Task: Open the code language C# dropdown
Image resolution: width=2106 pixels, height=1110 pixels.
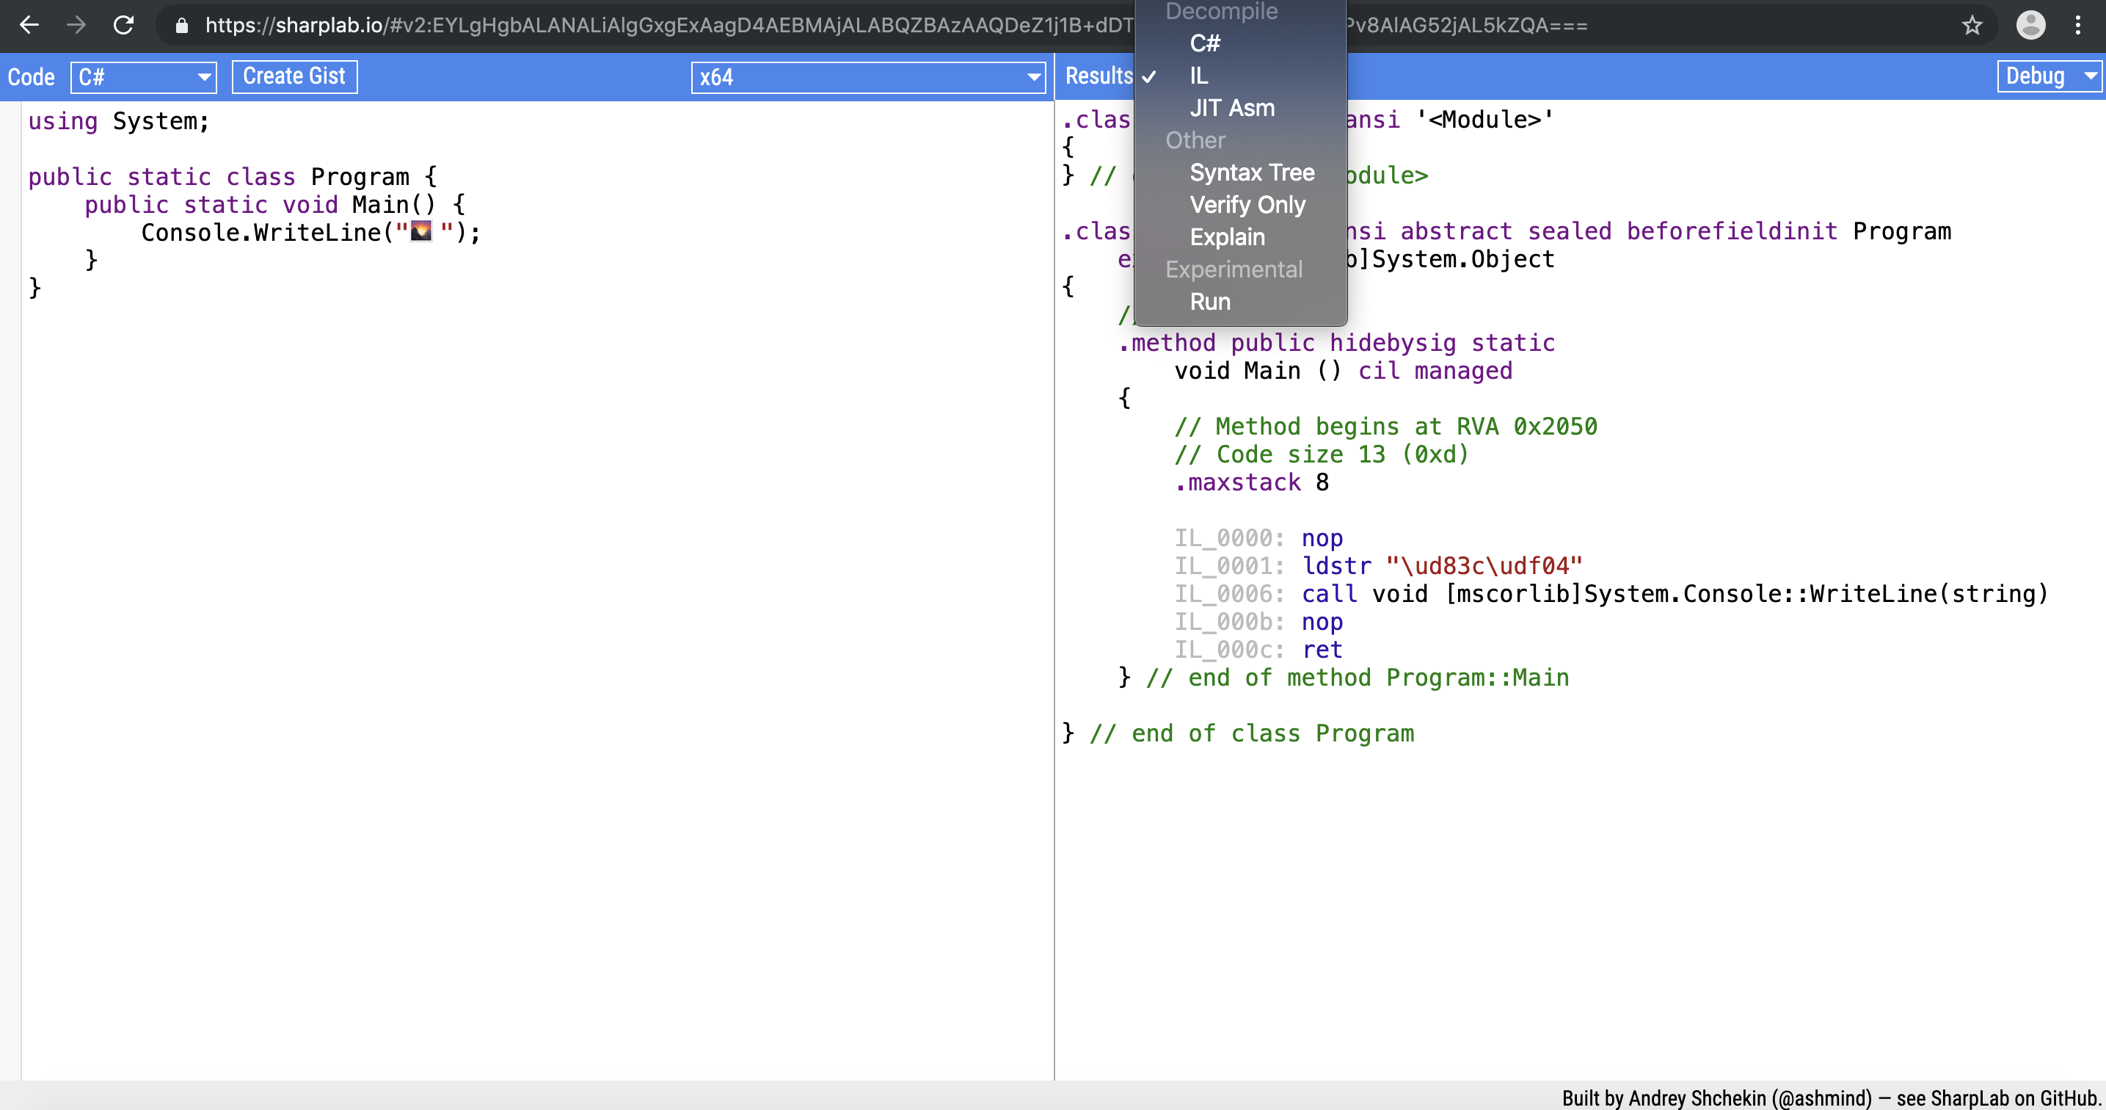Action: pos(144,77)
